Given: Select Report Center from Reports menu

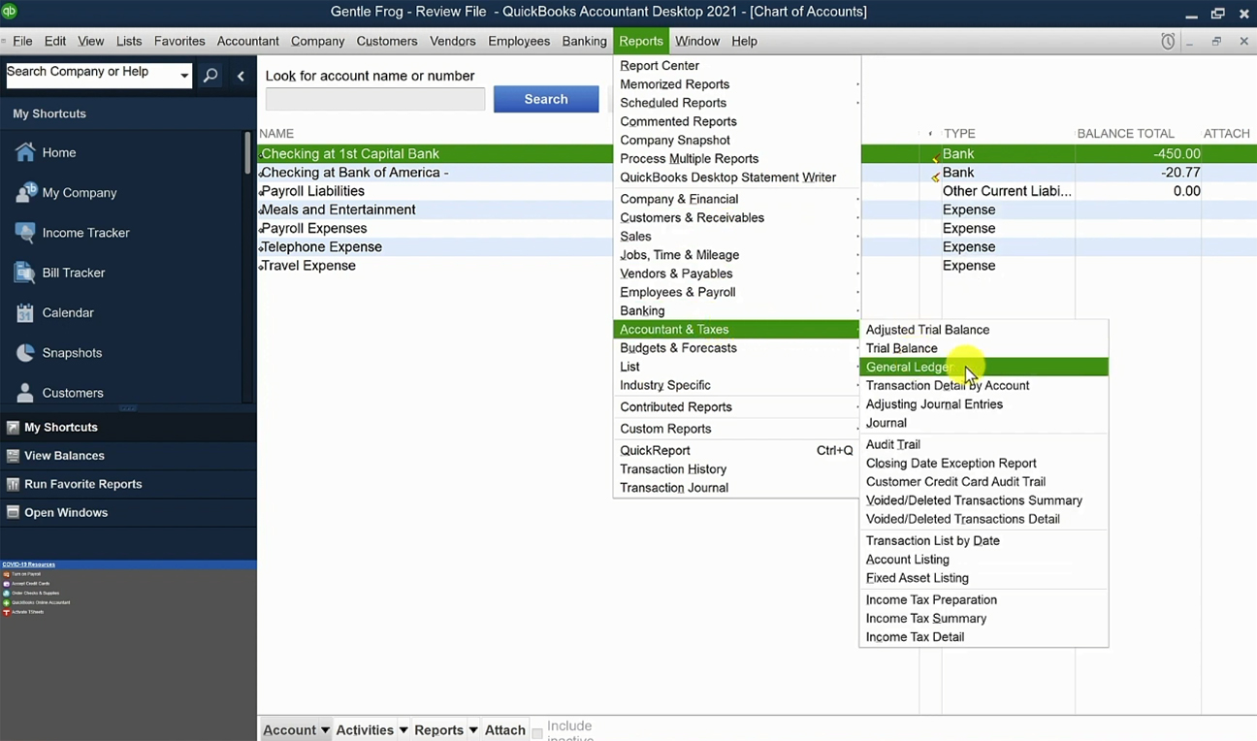Looking at the screenshot, I should point(736,66).
